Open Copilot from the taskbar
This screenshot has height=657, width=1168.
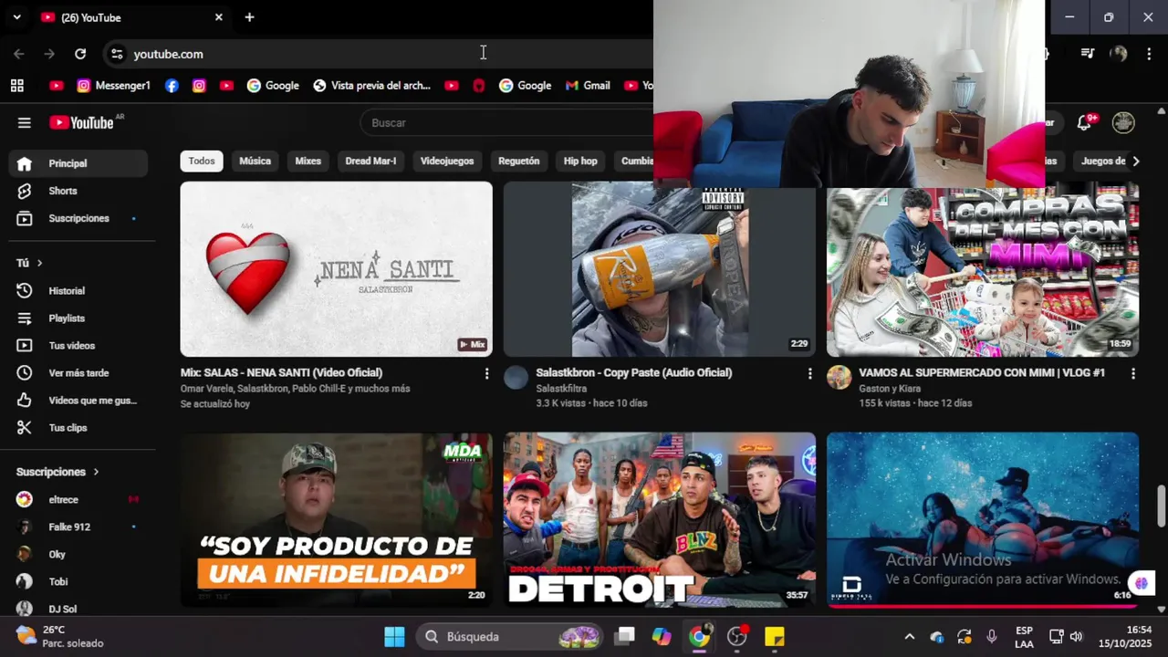tap(662, 636)
